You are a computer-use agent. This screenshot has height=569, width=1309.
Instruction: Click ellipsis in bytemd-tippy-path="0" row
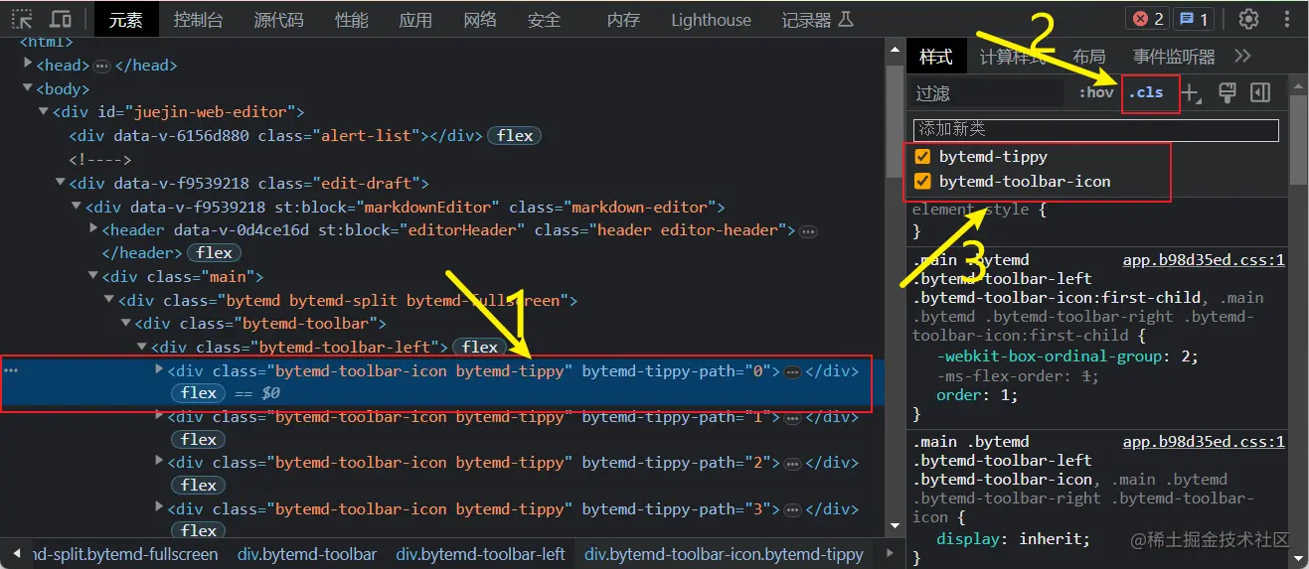point(792,372)
